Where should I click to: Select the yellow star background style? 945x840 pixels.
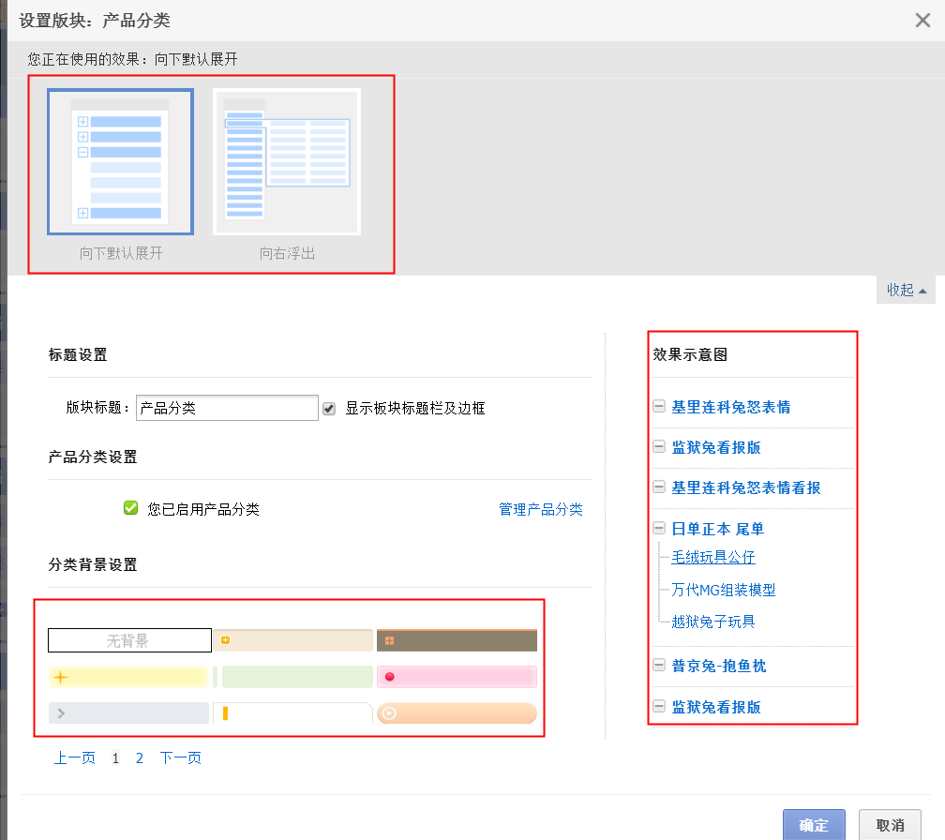[x=128, y=676]
